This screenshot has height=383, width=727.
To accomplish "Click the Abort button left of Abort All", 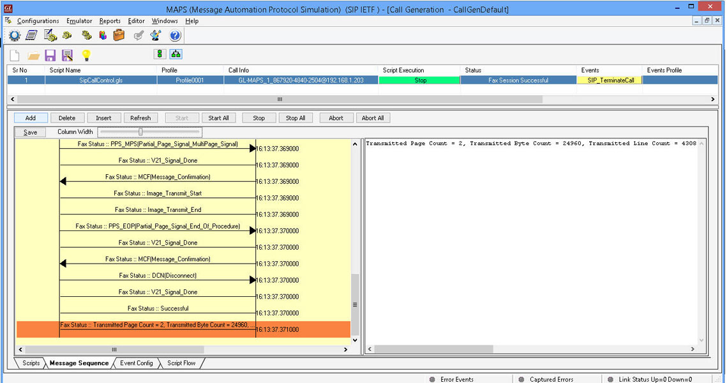I will 336,118.
